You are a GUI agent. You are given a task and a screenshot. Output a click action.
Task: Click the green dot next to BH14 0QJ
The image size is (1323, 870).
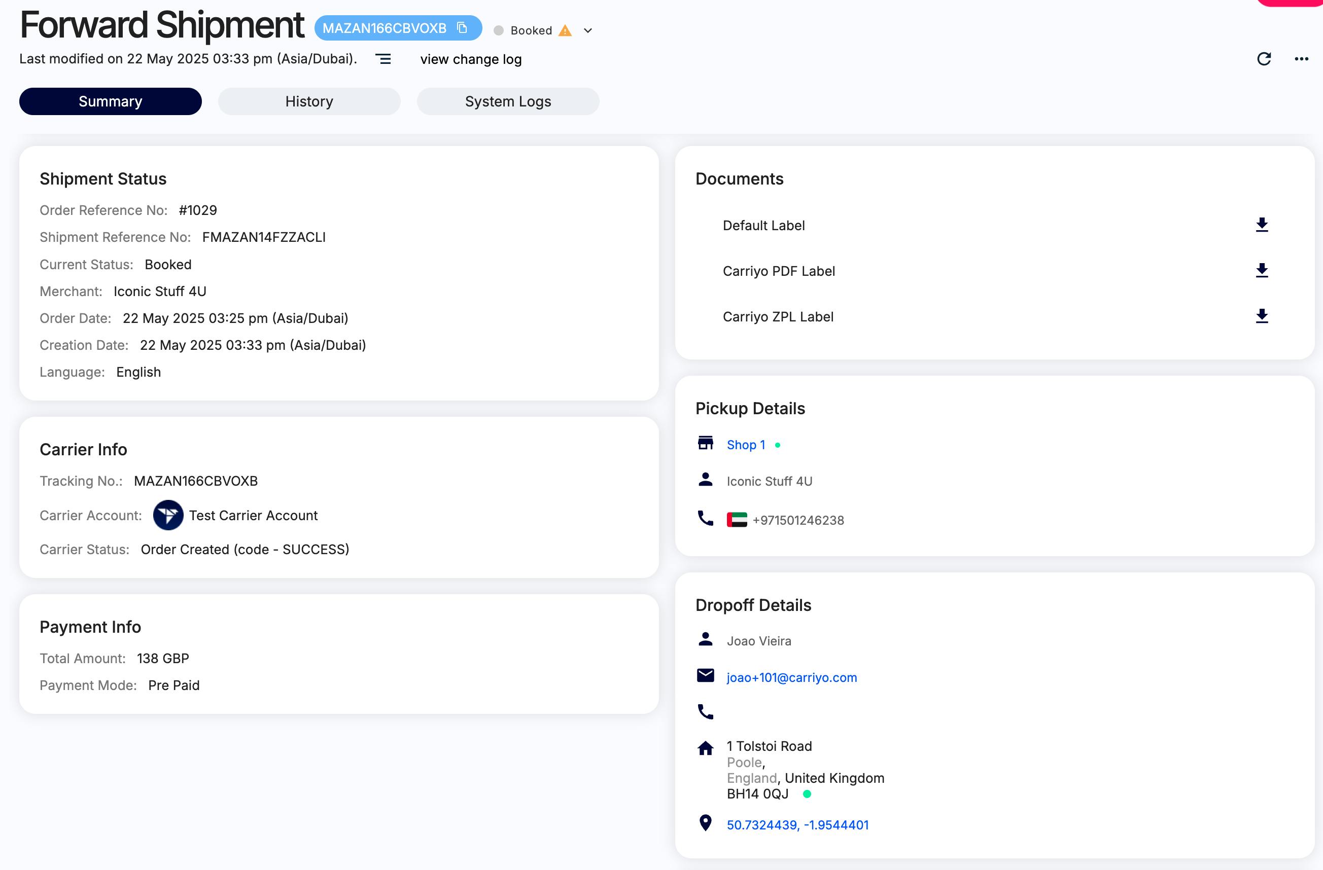[x=807, y=794]
